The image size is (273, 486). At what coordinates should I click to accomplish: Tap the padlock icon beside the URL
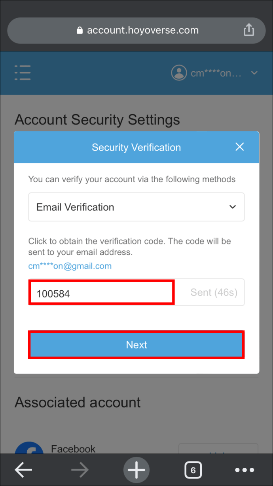pos(80,30)
